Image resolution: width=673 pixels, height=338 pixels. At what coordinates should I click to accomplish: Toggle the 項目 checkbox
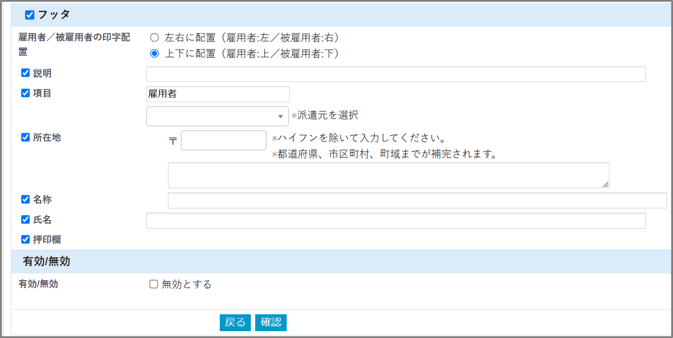coord(25,93)
